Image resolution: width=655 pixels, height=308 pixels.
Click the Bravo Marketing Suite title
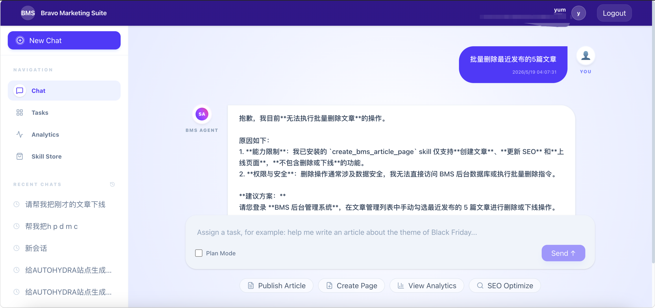[74, 13]
